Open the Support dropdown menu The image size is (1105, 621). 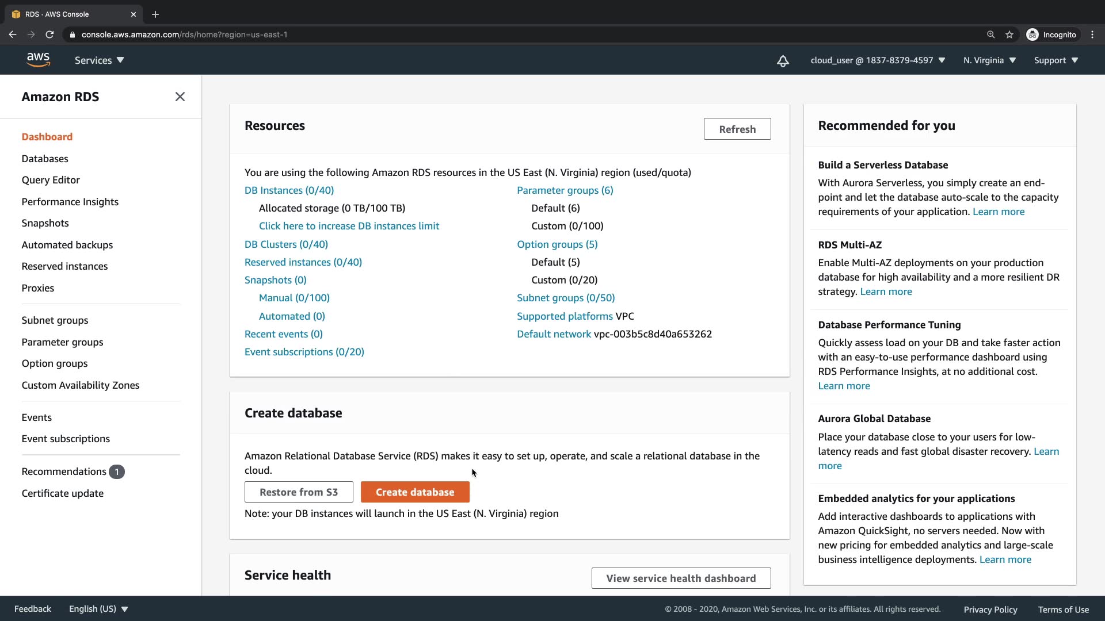point(1056,60)
